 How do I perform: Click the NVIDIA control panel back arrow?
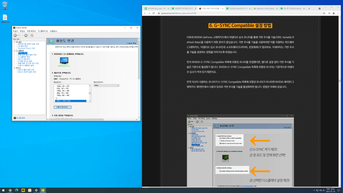pos(15,35)
